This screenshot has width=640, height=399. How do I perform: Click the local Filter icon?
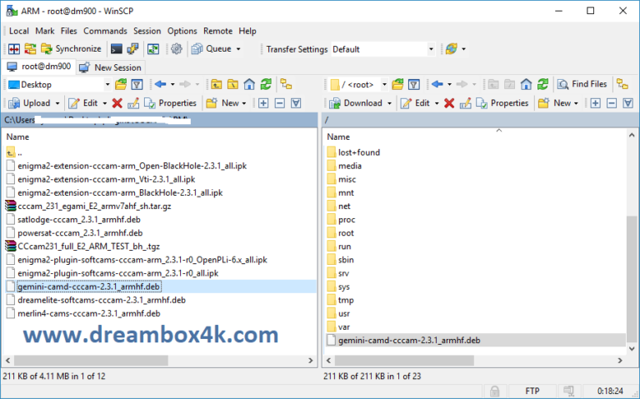tap(137, 84)
